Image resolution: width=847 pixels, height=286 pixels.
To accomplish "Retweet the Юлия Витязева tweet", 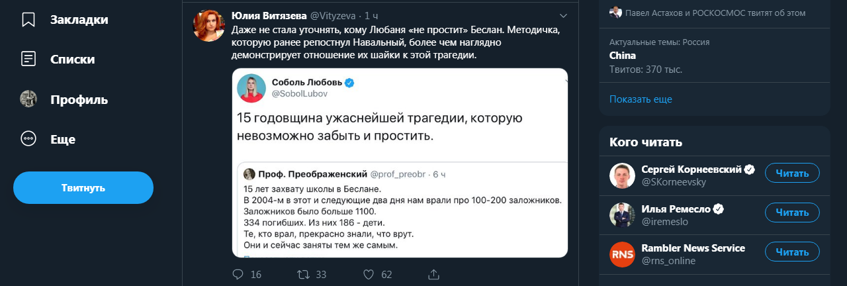I will (x=304, y=274).
